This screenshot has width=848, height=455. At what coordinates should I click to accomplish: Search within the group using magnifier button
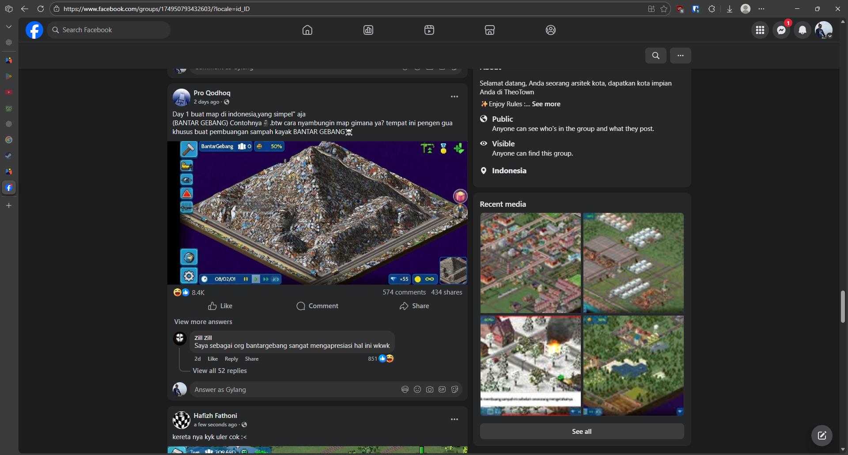coord(655,56)
